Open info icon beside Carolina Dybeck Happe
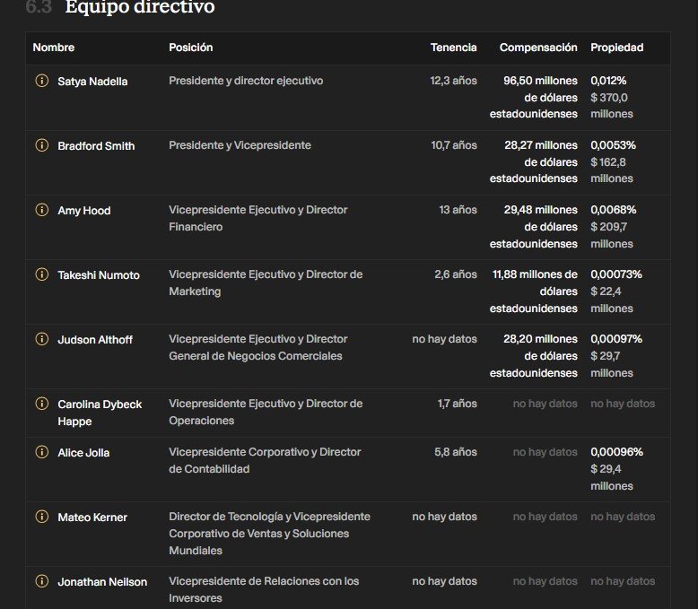 pyautogui.click(x=42, y=404)
